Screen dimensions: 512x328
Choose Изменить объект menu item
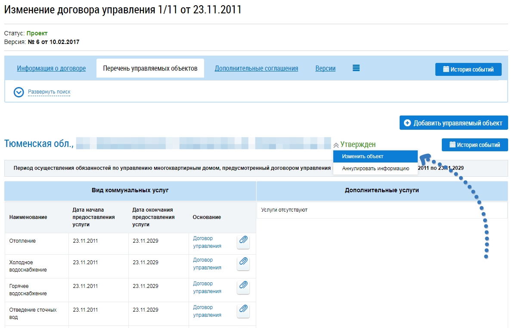375,156
